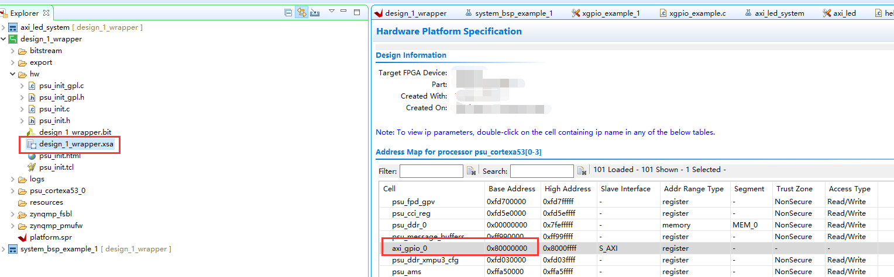Expand psu_init_gpl.h file node
The height and width of the screenshot is (277, 894).
point(22,97)
